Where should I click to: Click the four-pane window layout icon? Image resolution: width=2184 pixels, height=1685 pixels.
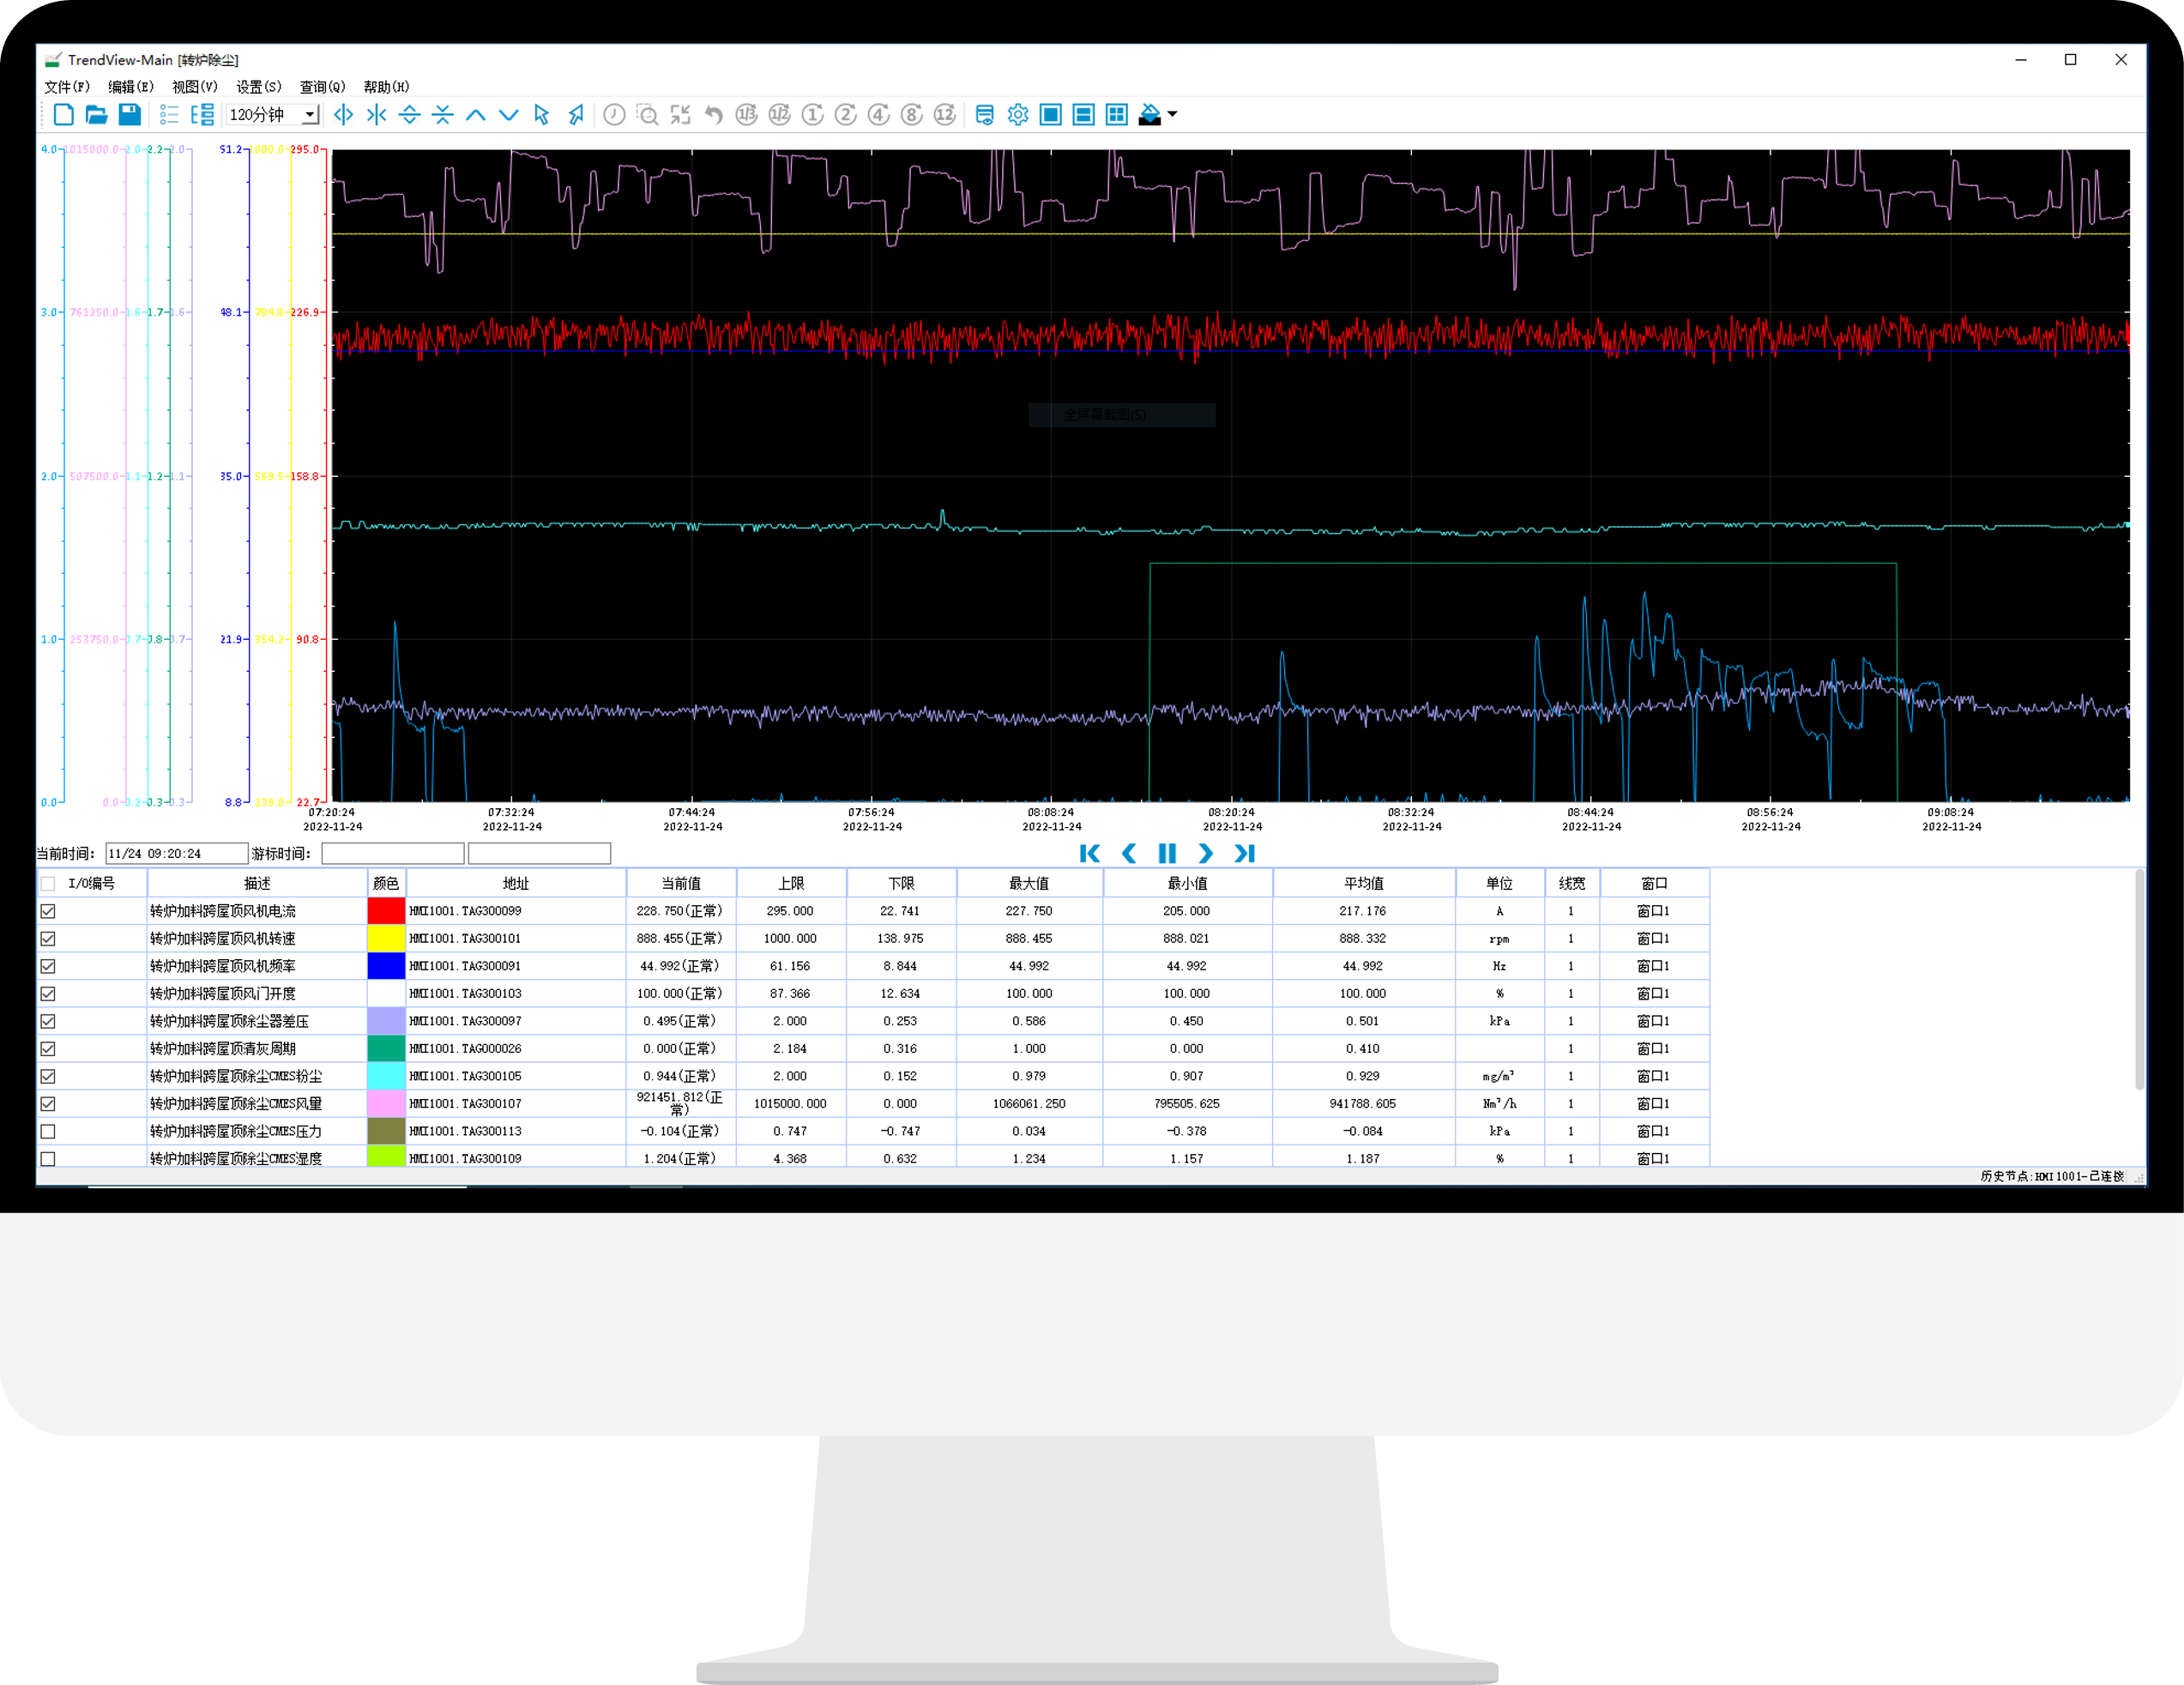[1116, 115]
